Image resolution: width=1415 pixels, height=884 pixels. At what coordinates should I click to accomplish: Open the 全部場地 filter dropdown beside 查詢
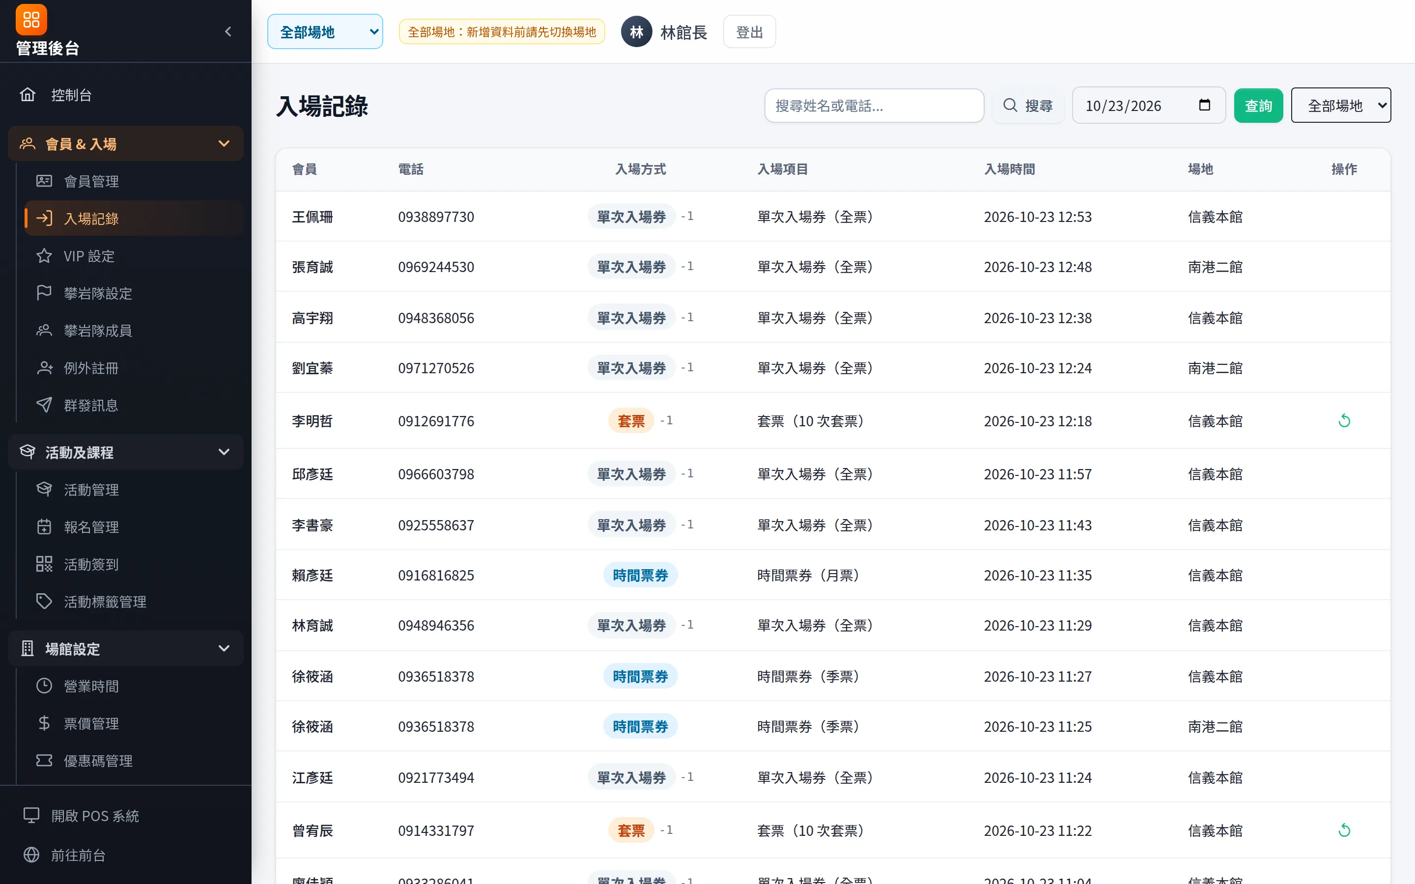[1341, 106]
